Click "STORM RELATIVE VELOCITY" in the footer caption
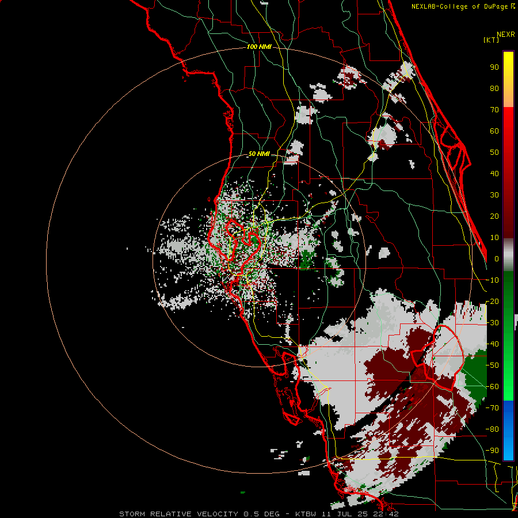Viewport: 518px width, 518px height. [x=178, y=514]
